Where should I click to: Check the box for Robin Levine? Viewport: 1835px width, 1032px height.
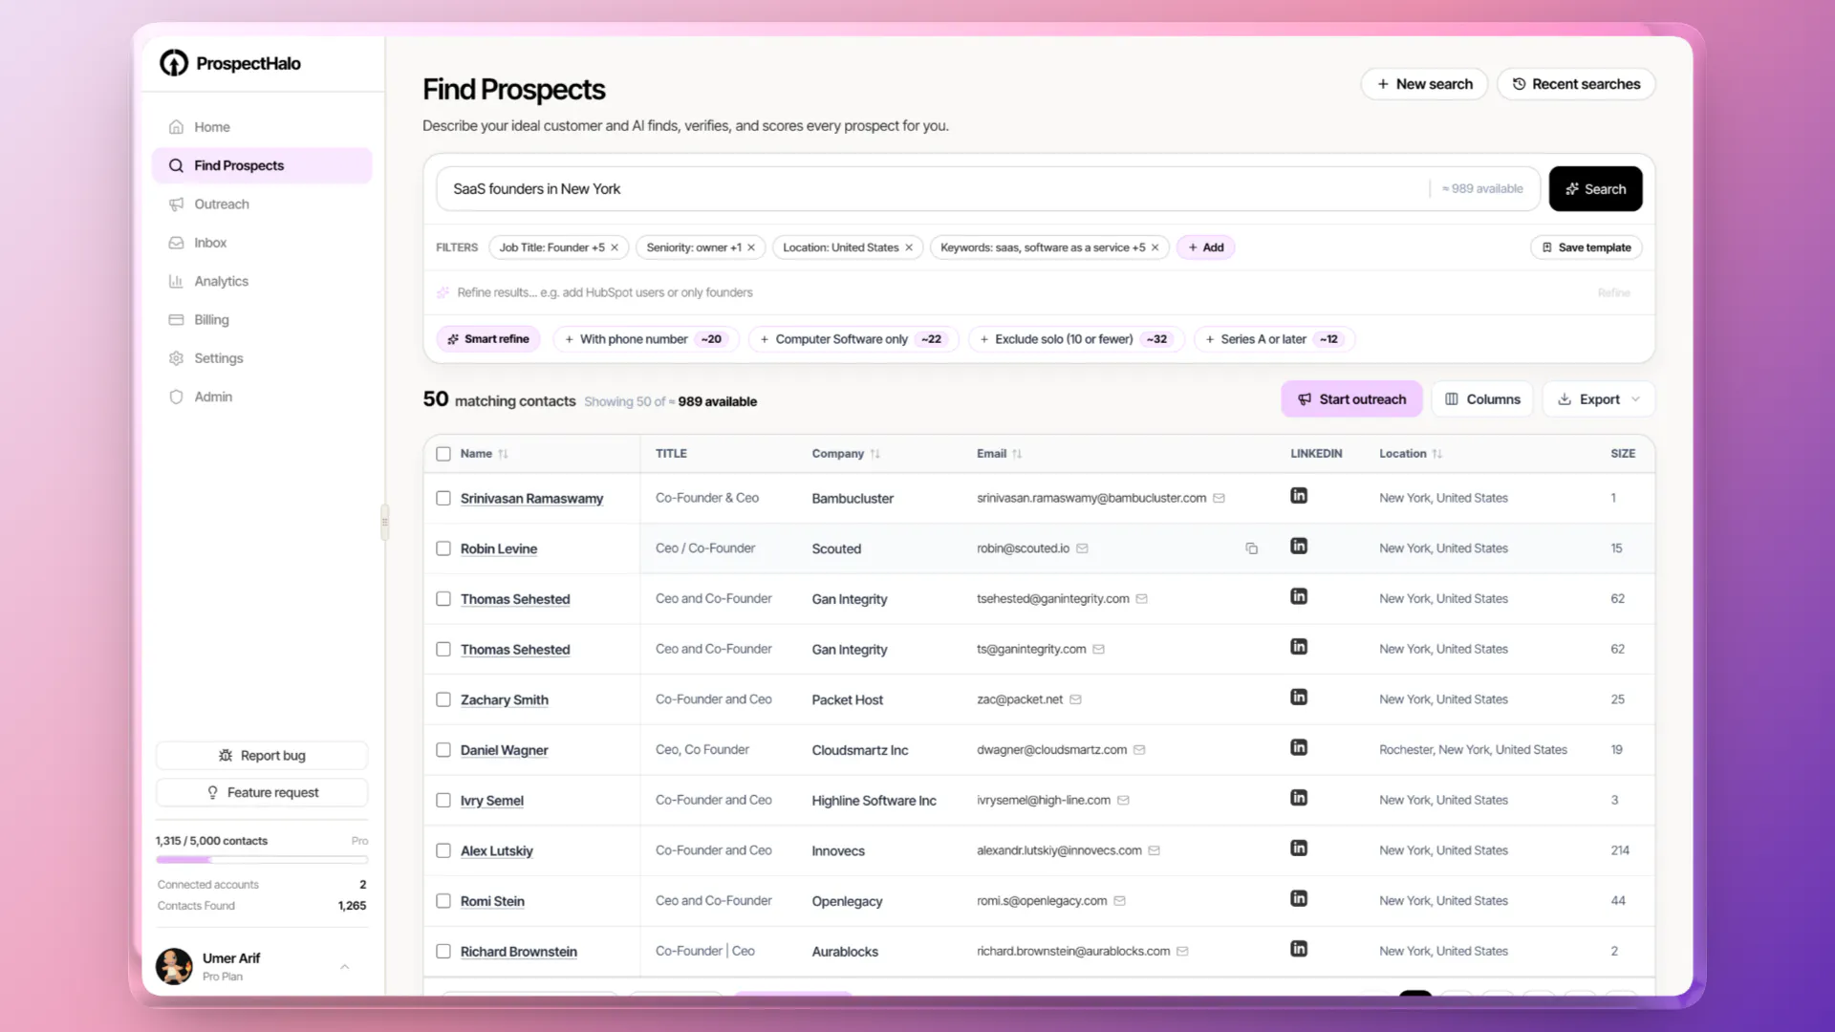coord(443,548)
